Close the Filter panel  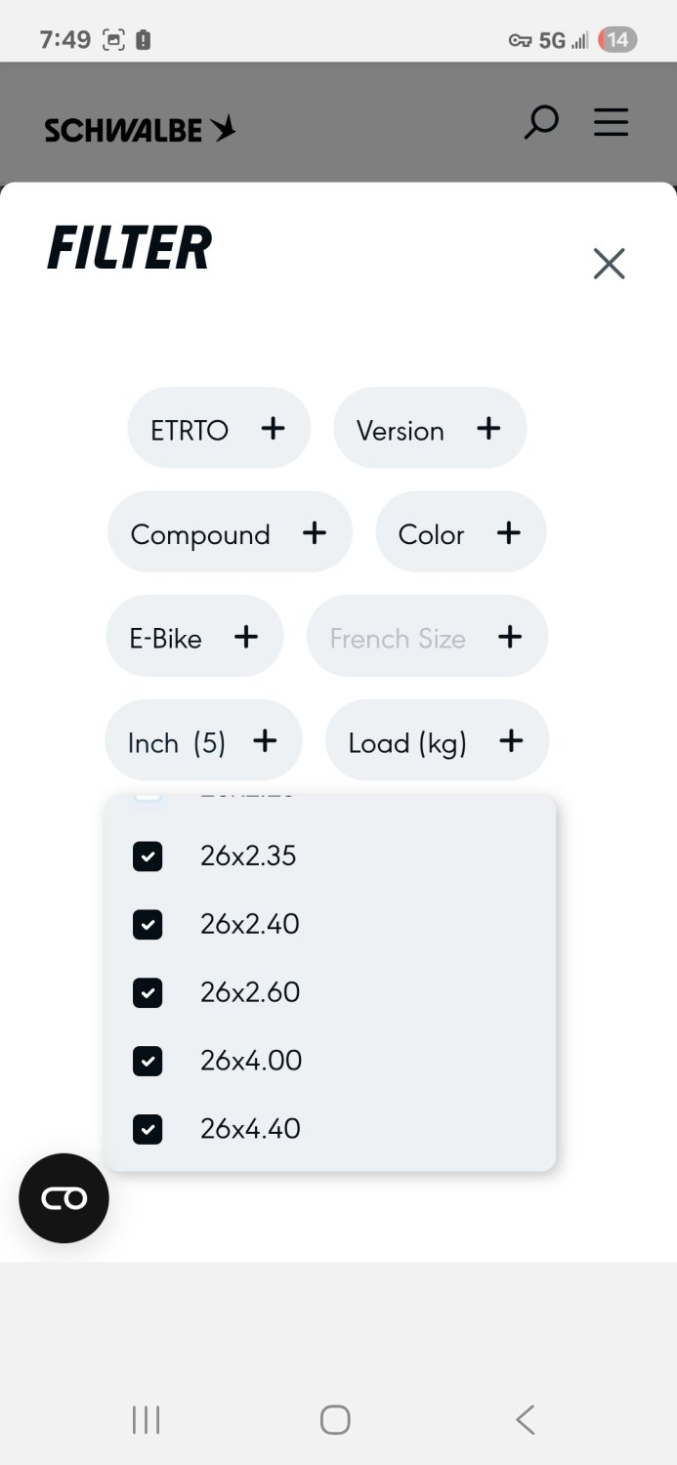coord(609,263)
